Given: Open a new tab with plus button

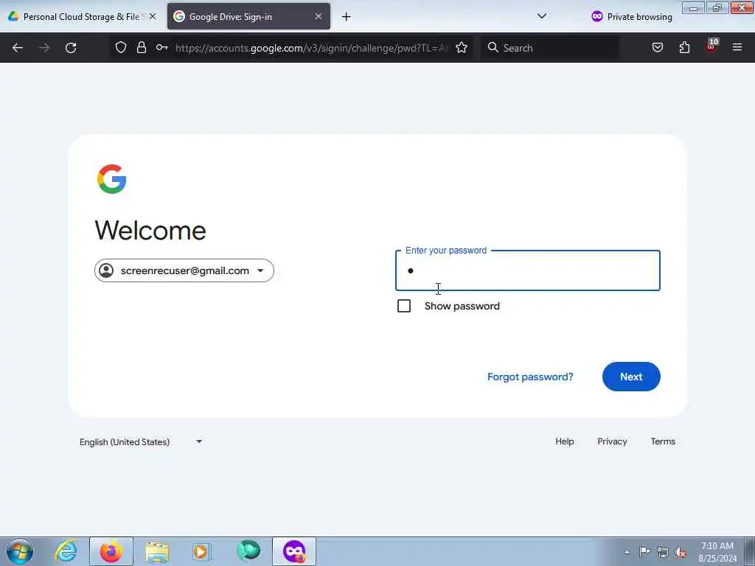Looking at the screenshot, I should click(x=346, y=17).
